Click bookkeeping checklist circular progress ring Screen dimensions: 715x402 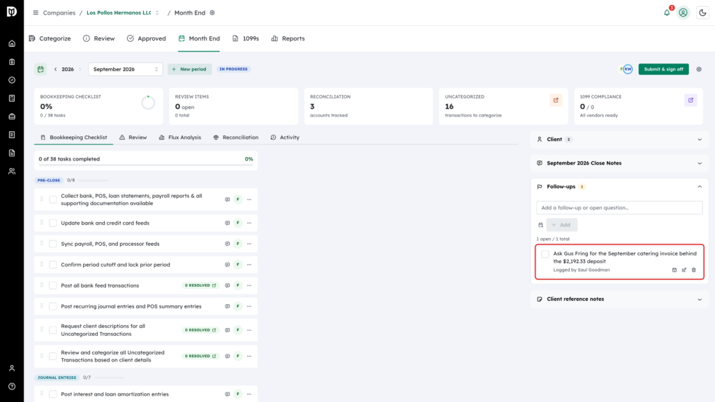point(148,103)
